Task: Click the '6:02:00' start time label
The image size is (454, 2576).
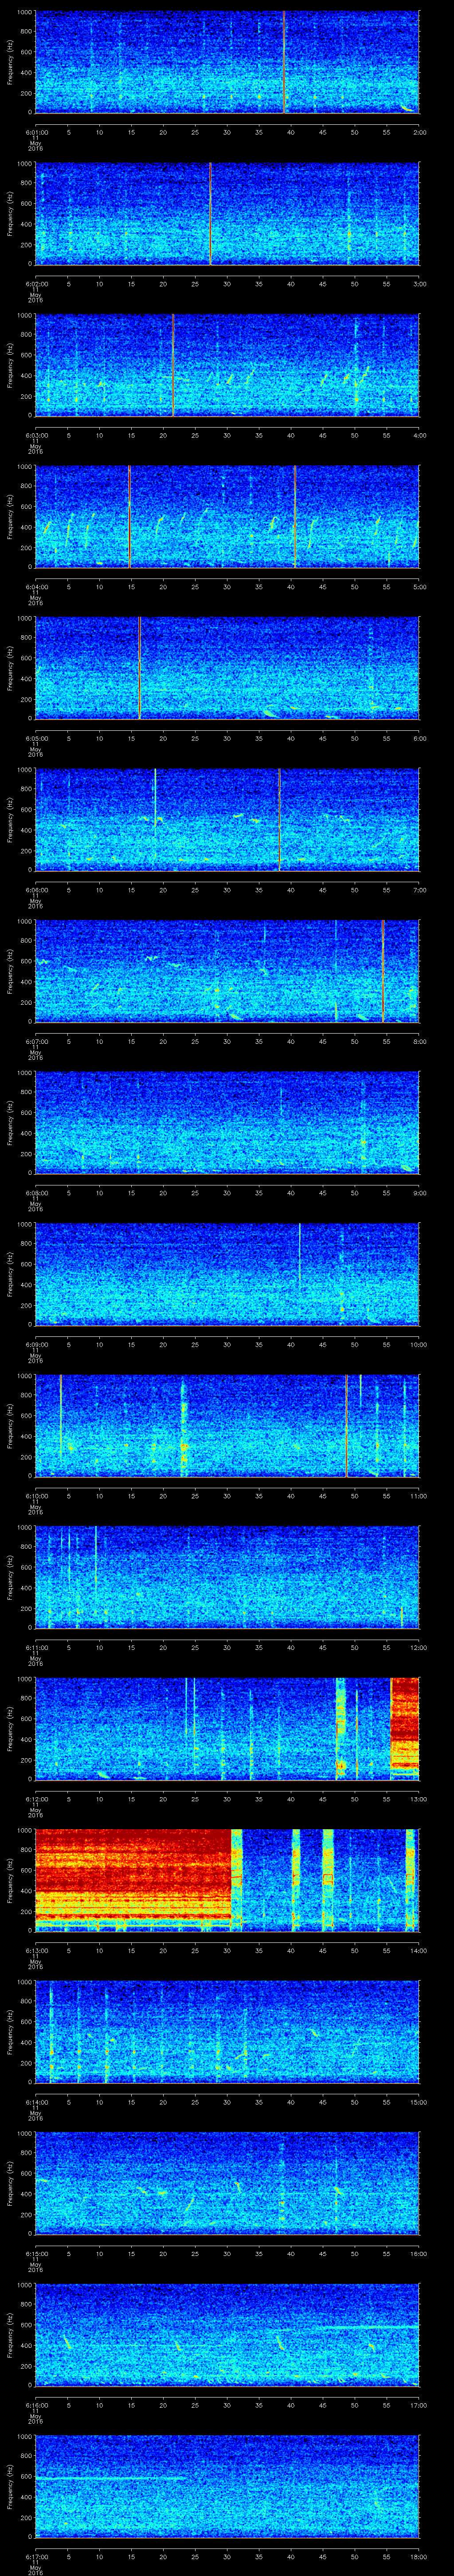Action: click(37, 284)
